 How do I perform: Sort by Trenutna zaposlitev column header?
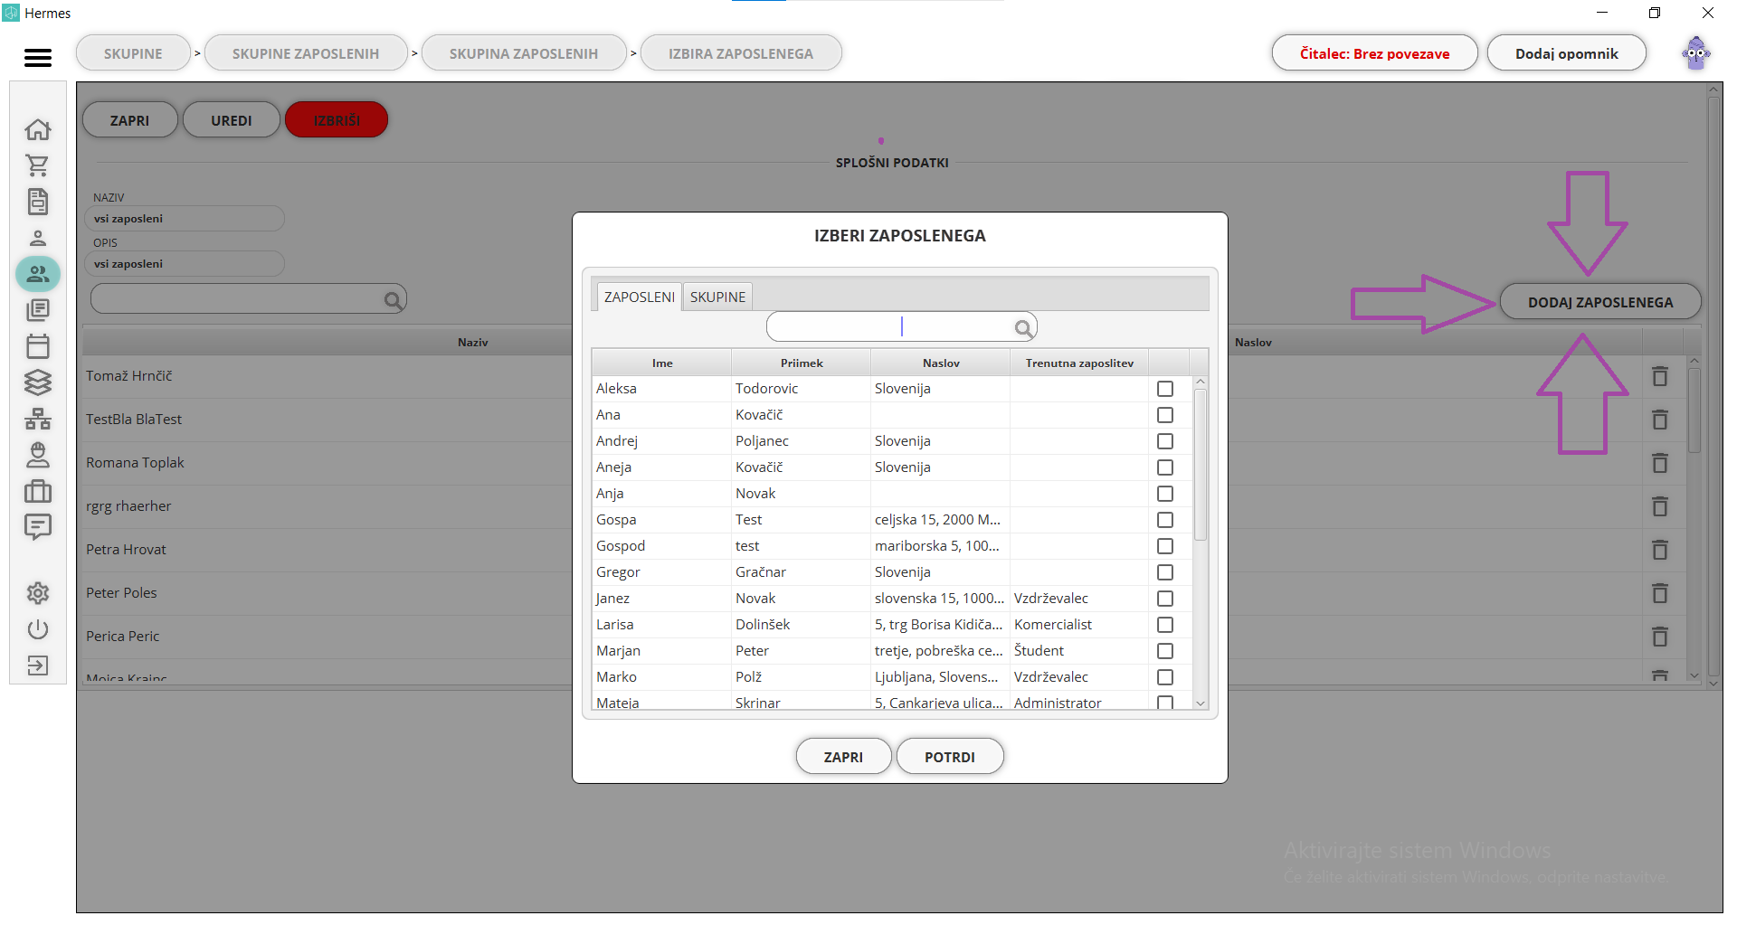(x=1079, y=363)
